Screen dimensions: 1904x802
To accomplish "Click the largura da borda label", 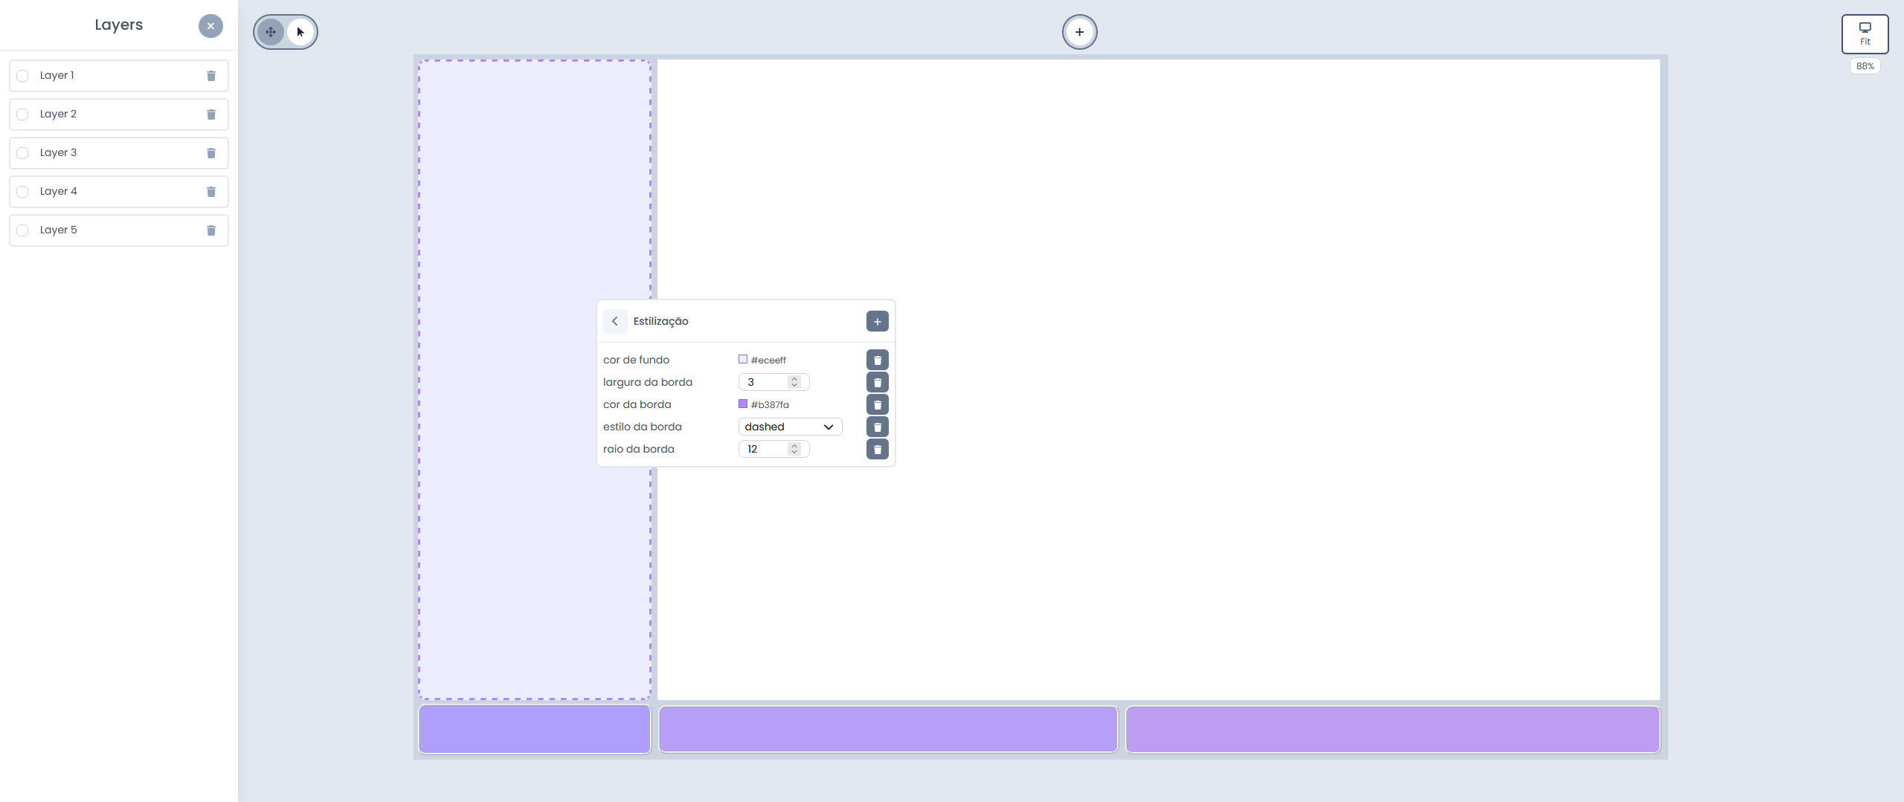I will (x=647, y=382).
